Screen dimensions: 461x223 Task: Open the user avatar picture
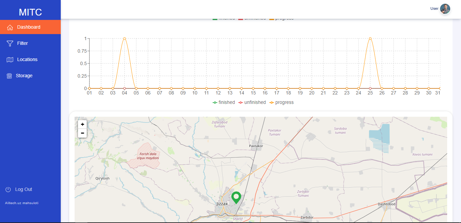[x=445, y=9]
